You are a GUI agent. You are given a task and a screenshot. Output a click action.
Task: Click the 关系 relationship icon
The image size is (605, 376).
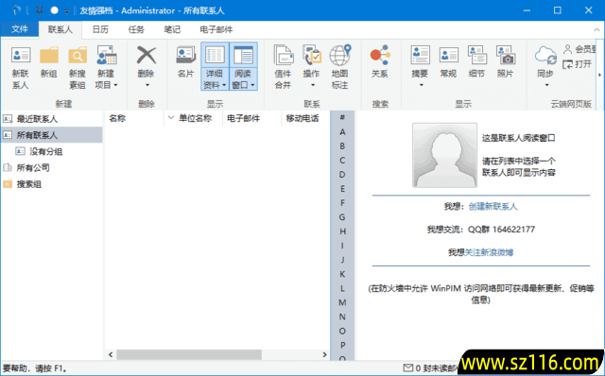(x=380, y=55)
